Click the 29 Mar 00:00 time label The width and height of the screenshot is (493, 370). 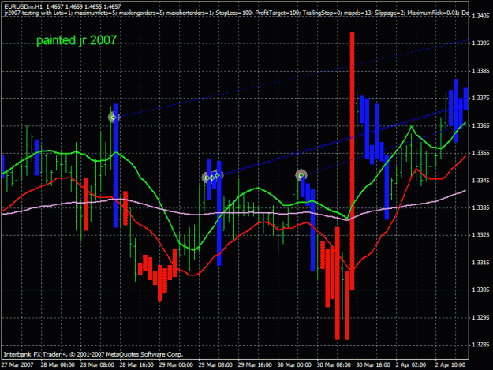pos(176,365)
